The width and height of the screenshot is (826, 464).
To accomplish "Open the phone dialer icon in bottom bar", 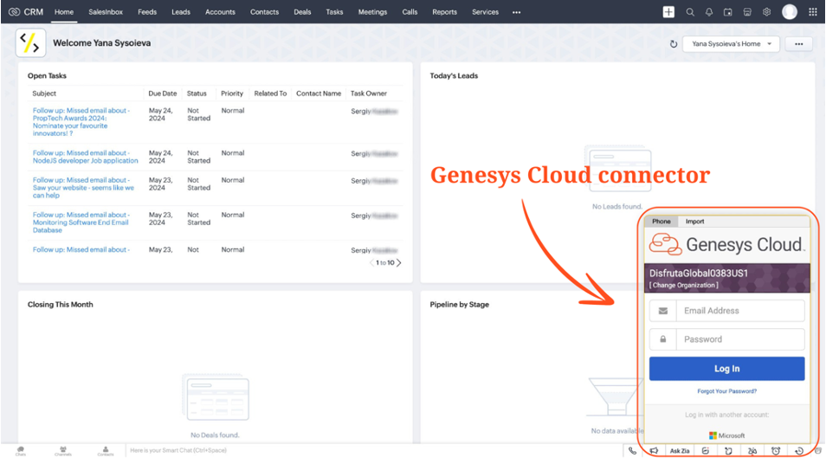I will click(632, 451).
